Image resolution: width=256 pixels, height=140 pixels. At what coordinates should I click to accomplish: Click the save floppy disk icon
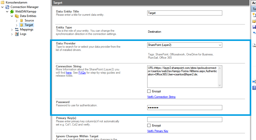tap(254, 27)
